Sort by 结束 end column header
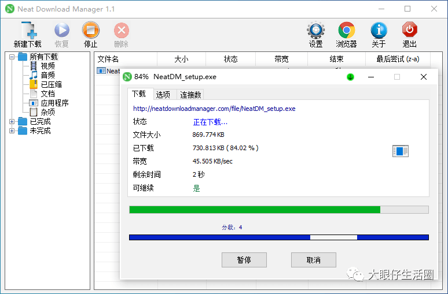 [x=336, y=59]
